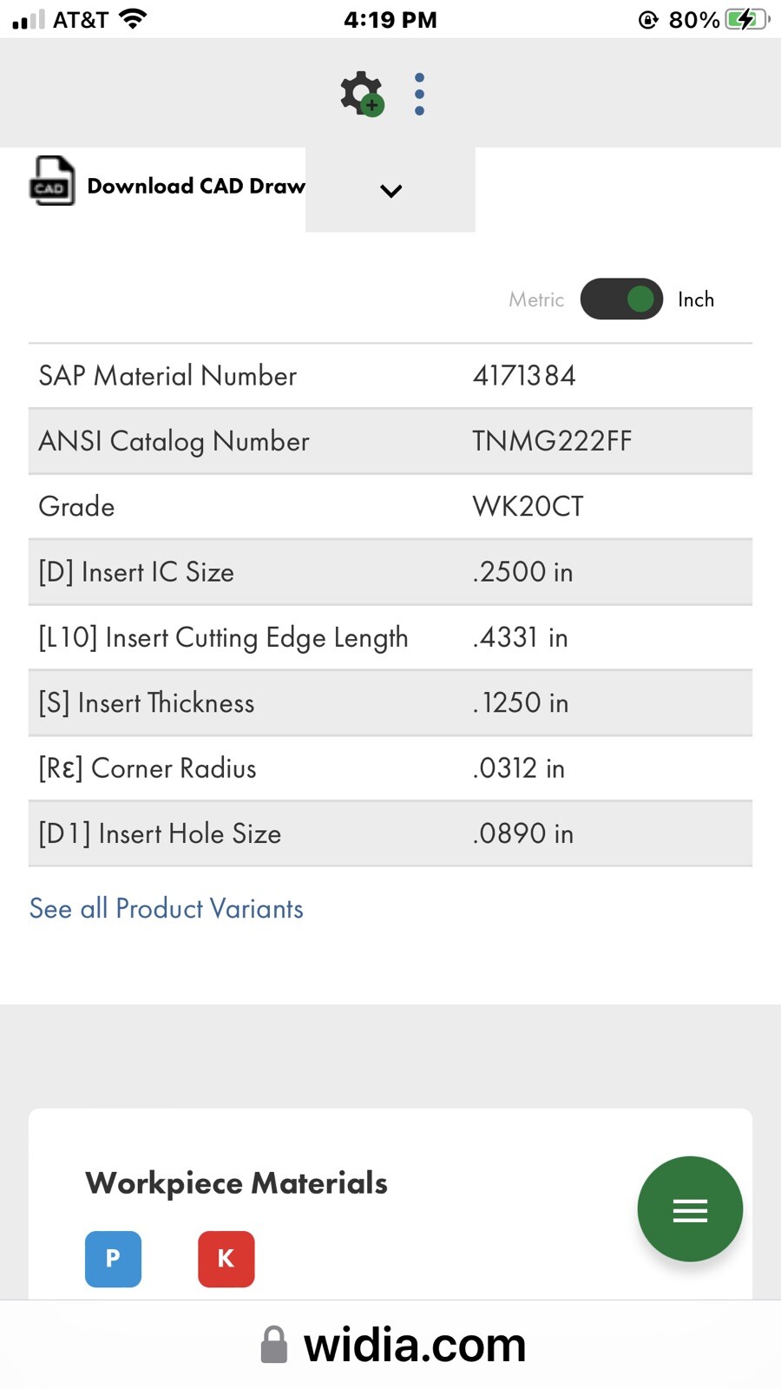781x1389 pixels.
Task: Tap the padlock icon beside widia.com
Action: click(x=274, y=1345)
